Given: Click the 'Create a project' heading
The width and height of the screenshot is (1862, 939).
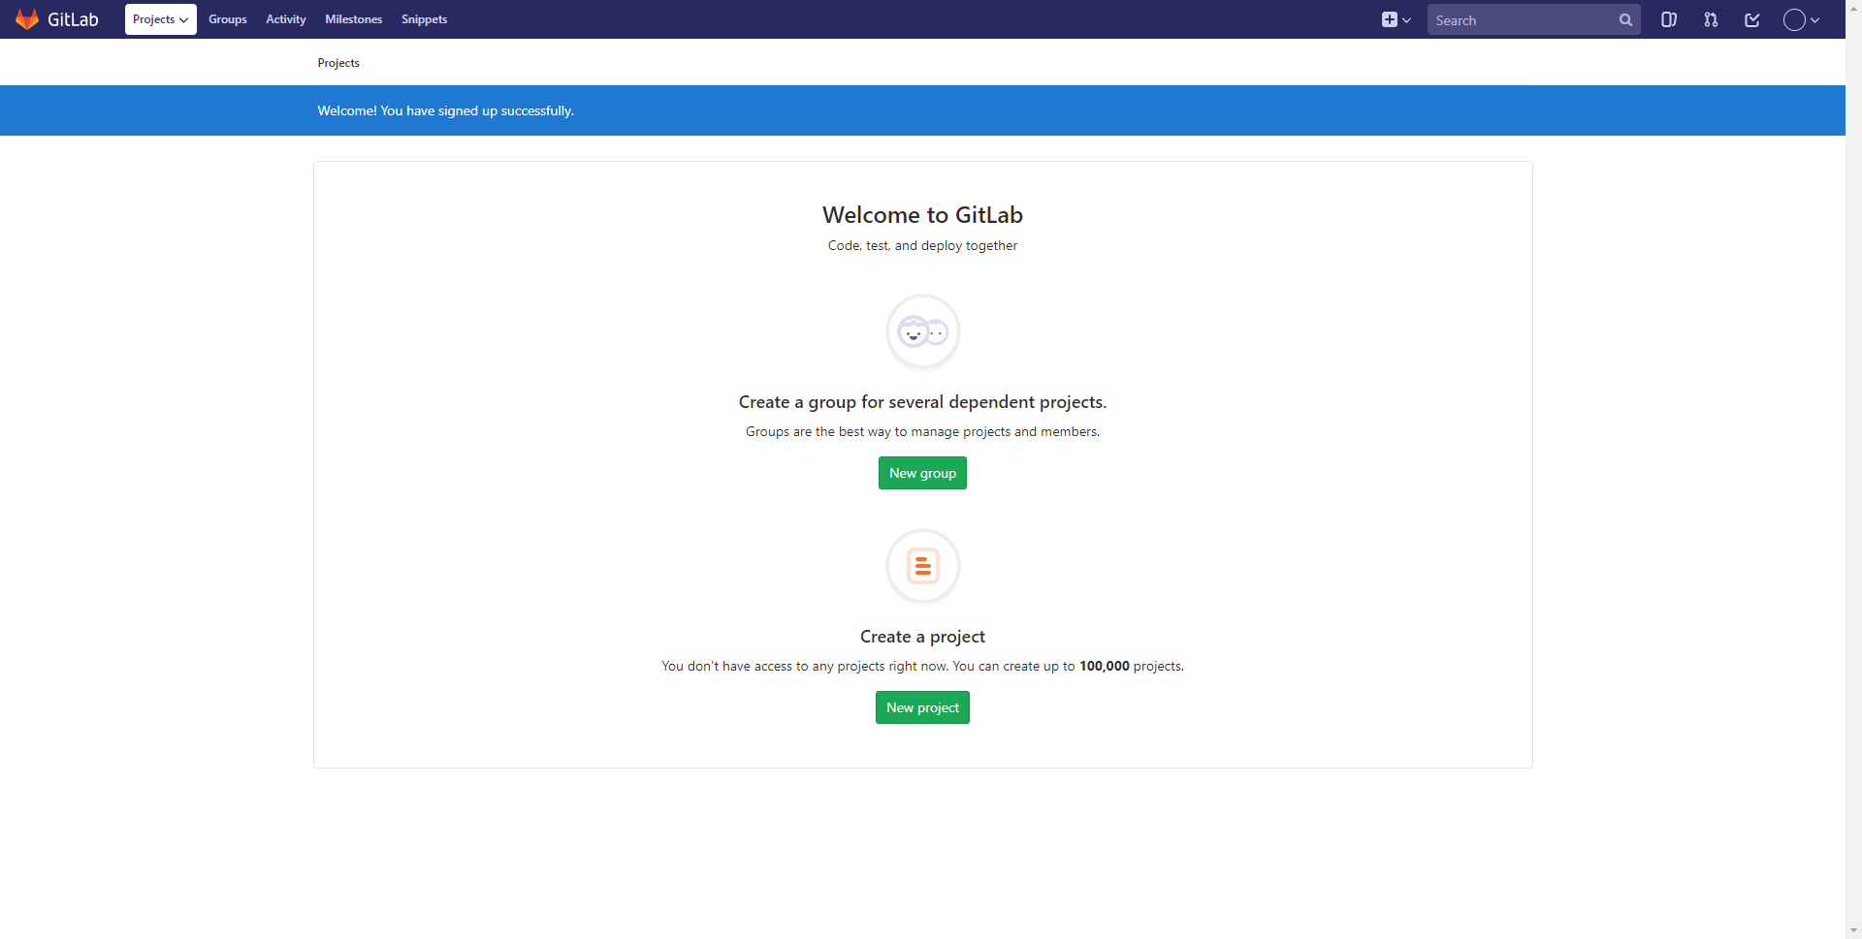Looking at the screenshot, I should pyautogui.click(x=922, y=637).
